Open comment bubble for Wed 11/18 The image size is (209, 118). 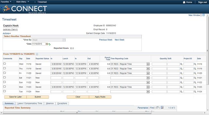pyautogui.click(x=5, y=64)
